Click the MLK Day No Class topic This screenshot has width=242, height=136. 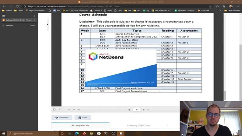coord(127,40)
